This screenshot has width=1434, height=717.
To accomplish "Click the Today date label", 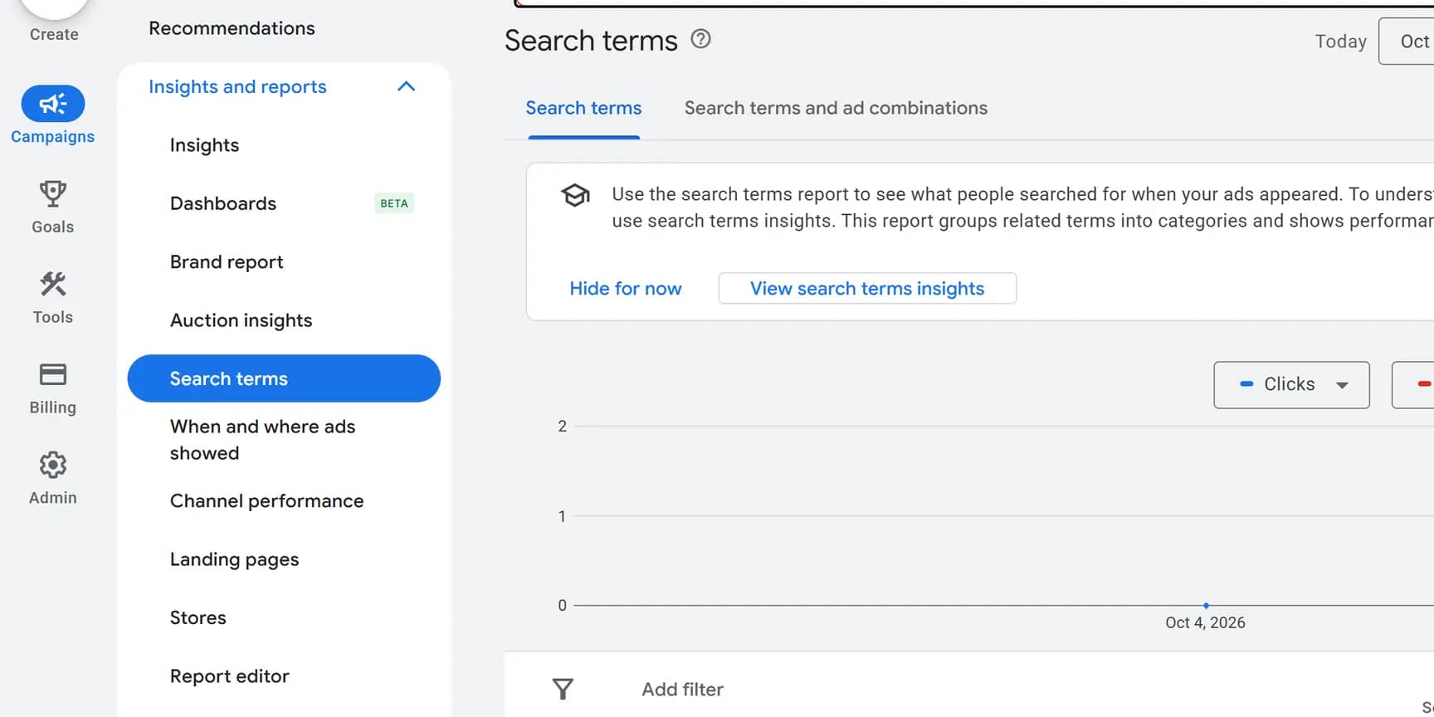I will pos(1340,41).
